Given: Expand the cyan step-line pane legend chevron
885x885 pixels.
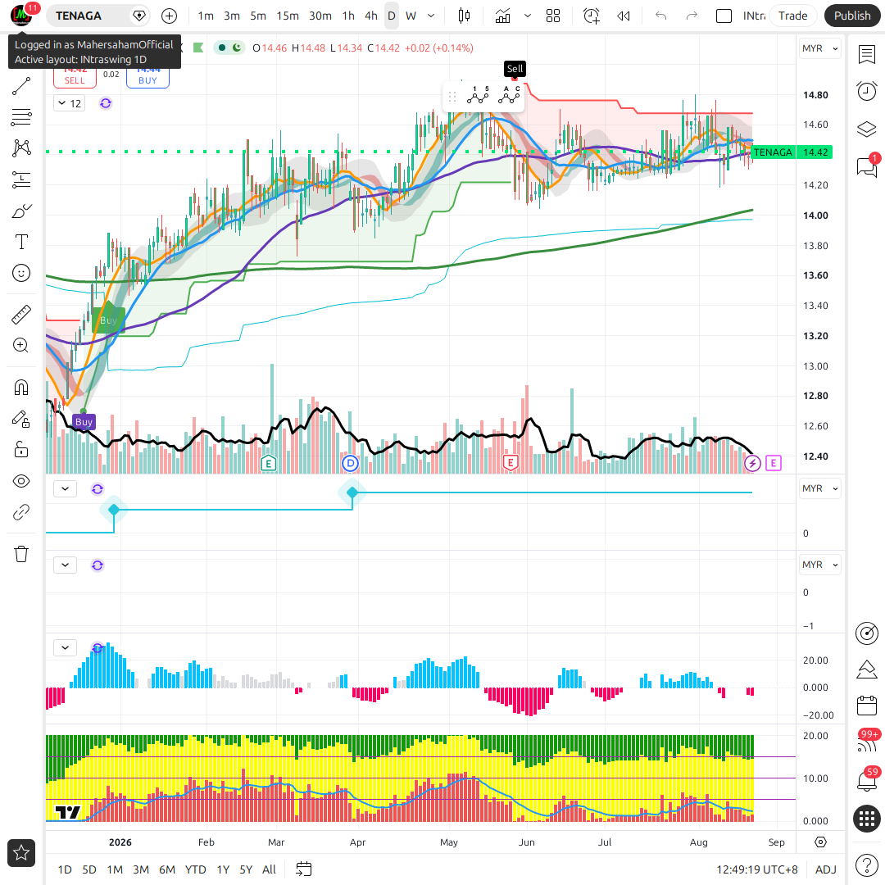Looking at the screenshot, I should point(65,488).
